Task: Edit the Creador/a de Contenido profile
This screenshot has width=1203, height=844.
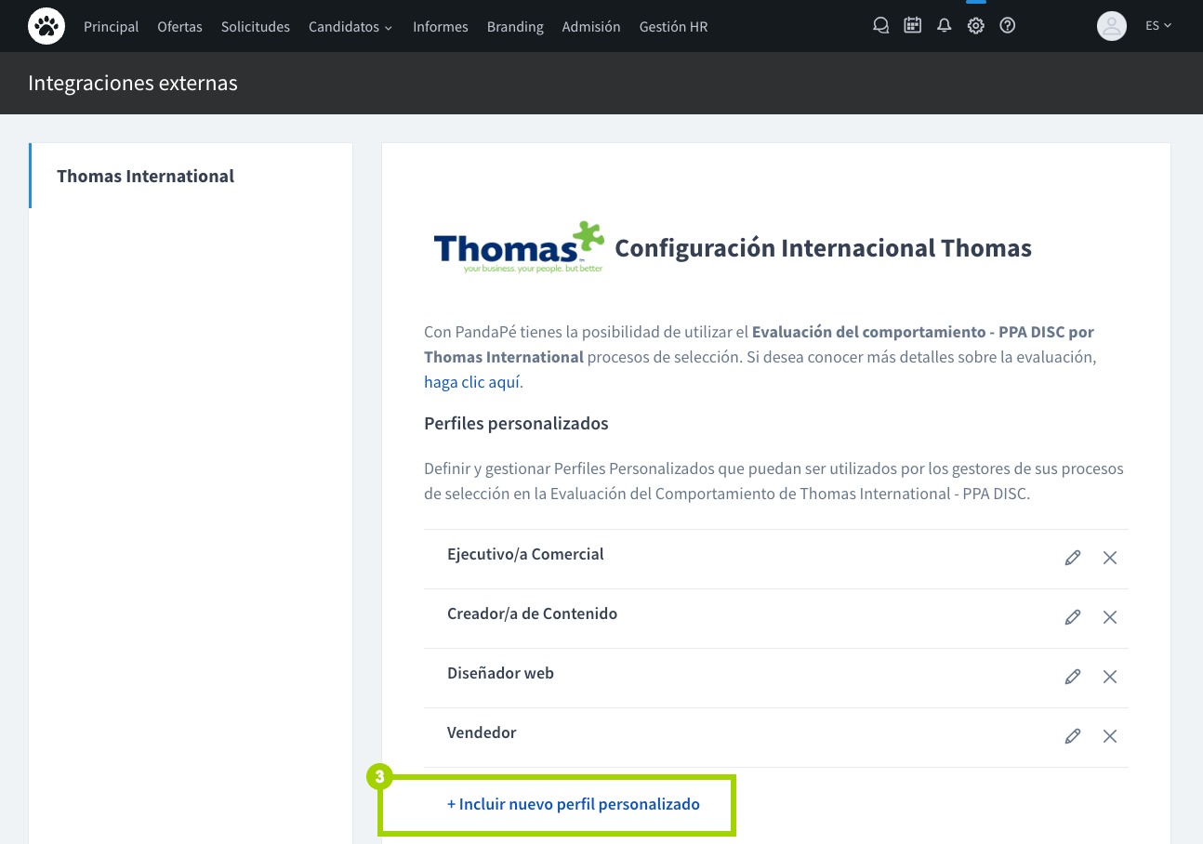Action: 1073,617
